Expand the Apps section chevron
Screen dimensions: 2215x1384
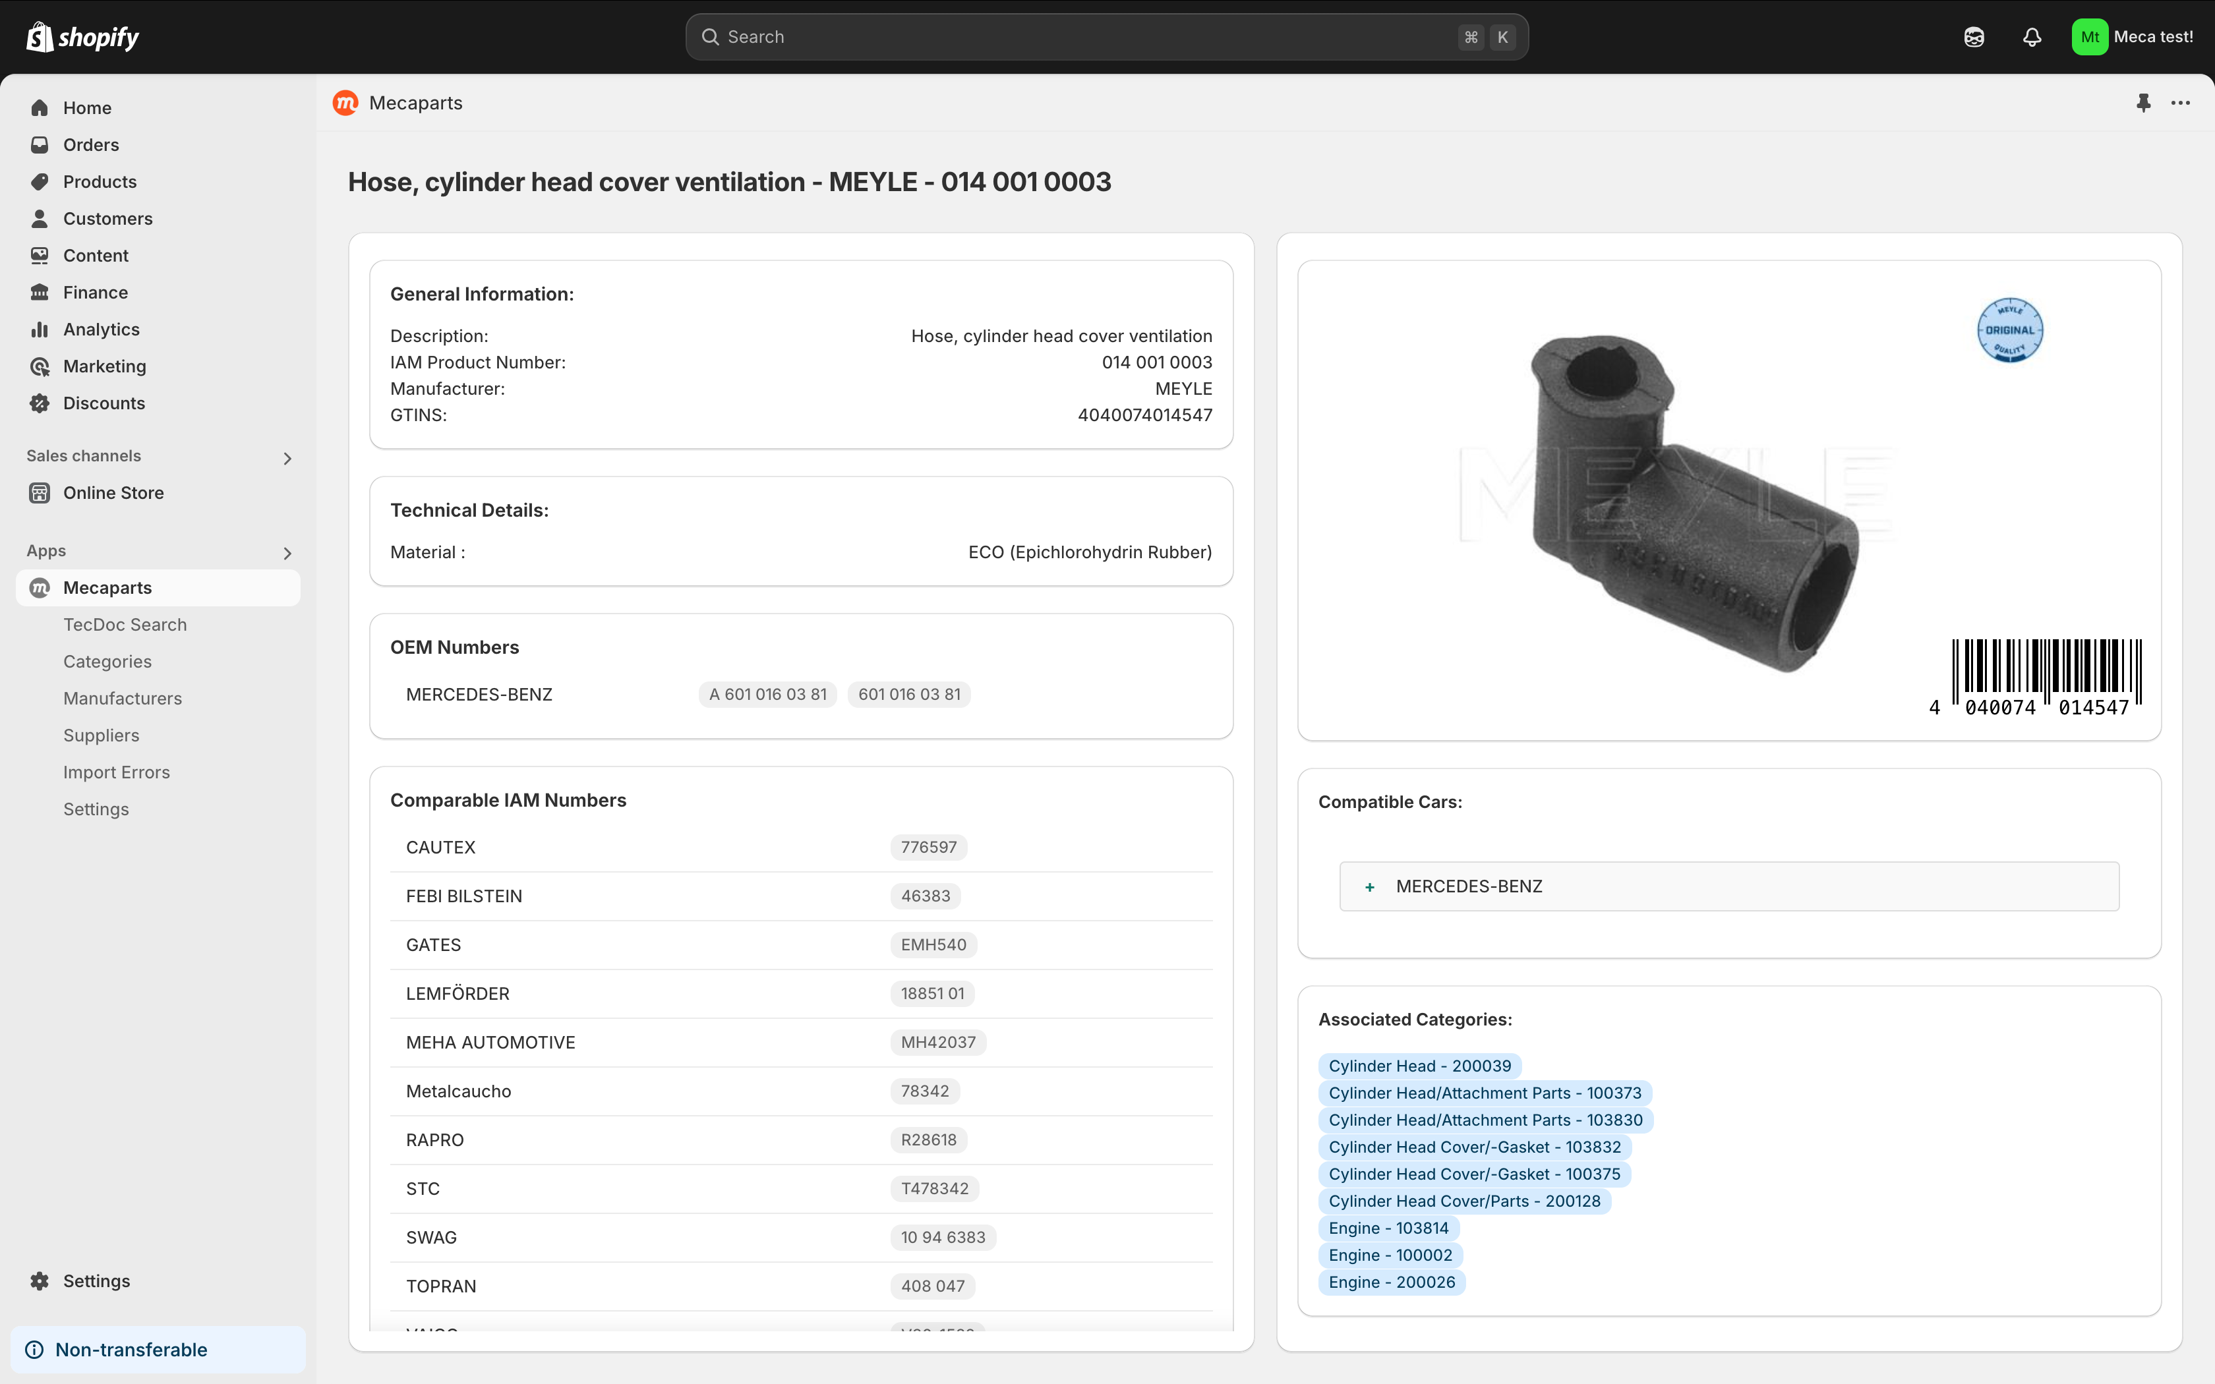pos(287,553)
